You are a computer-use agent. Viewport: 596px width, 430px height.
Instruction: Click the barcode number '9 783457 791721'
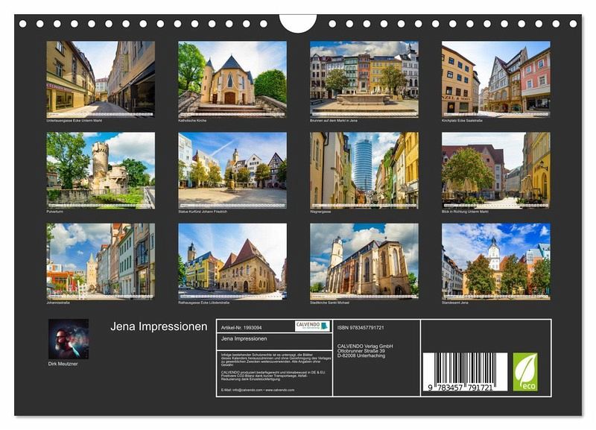click(x=460, y=388)
